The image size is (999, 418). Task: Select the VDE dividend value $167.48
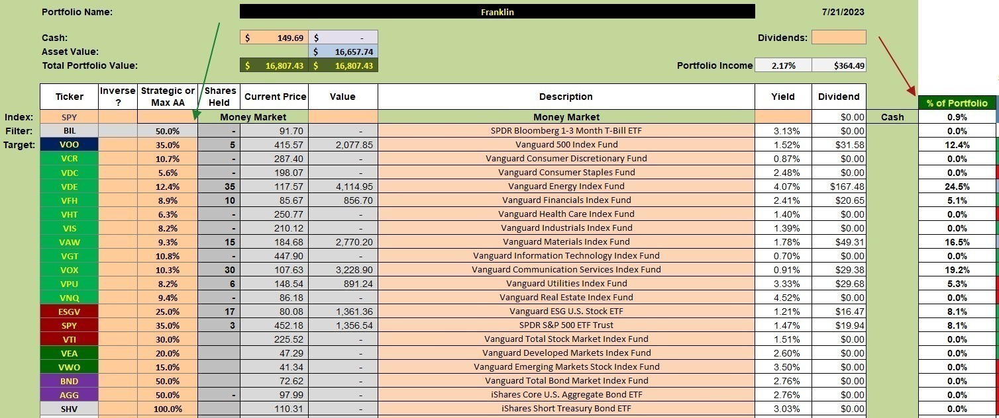[839, 187]
